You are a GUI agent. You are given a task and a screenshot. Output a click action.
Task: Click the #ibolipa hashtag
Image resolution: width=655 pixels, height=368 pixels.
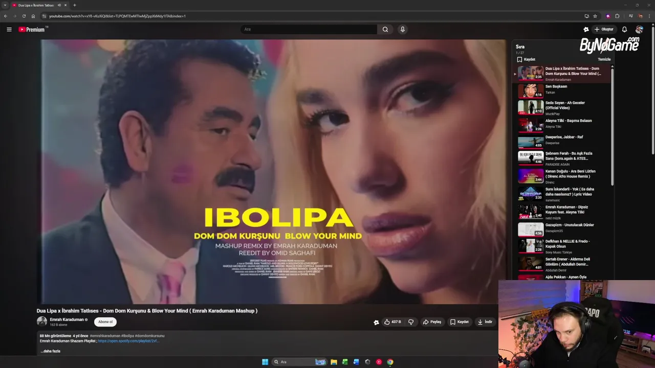[x=127, y=336]
